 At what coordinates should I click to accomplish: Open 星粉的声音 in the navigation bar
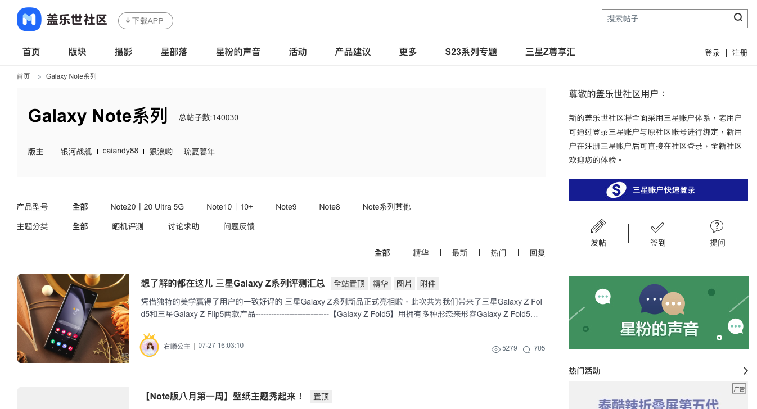[238, 52]
